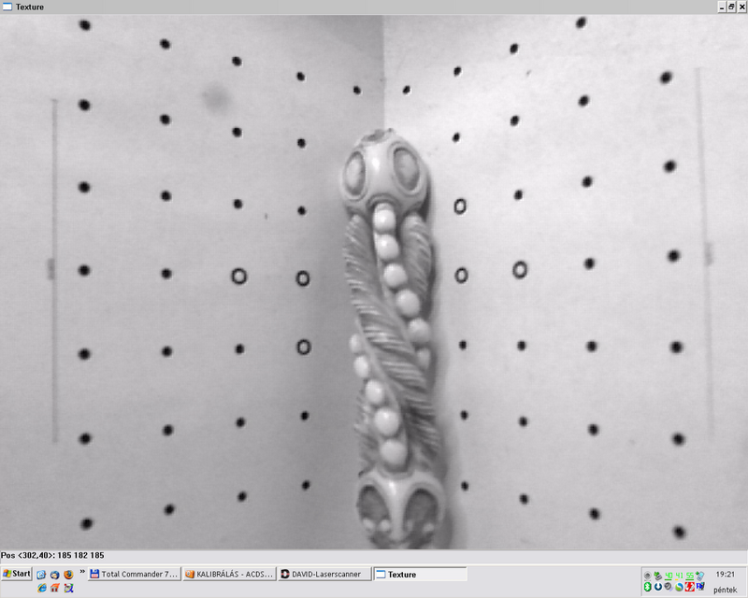748x598 pixels.
Task: Restore down the Texture window
Action: 731,7
